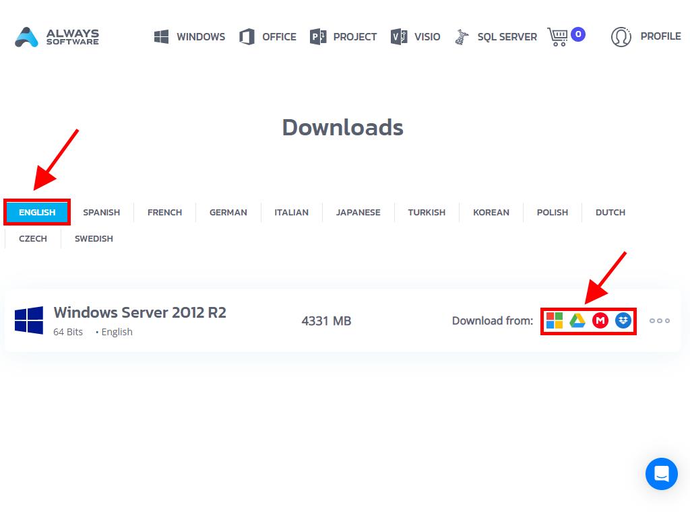Viewport: 690px width, 517px height.
Task: Click the Windows Server 2012 R2 title
Action: tap(140, 312)
